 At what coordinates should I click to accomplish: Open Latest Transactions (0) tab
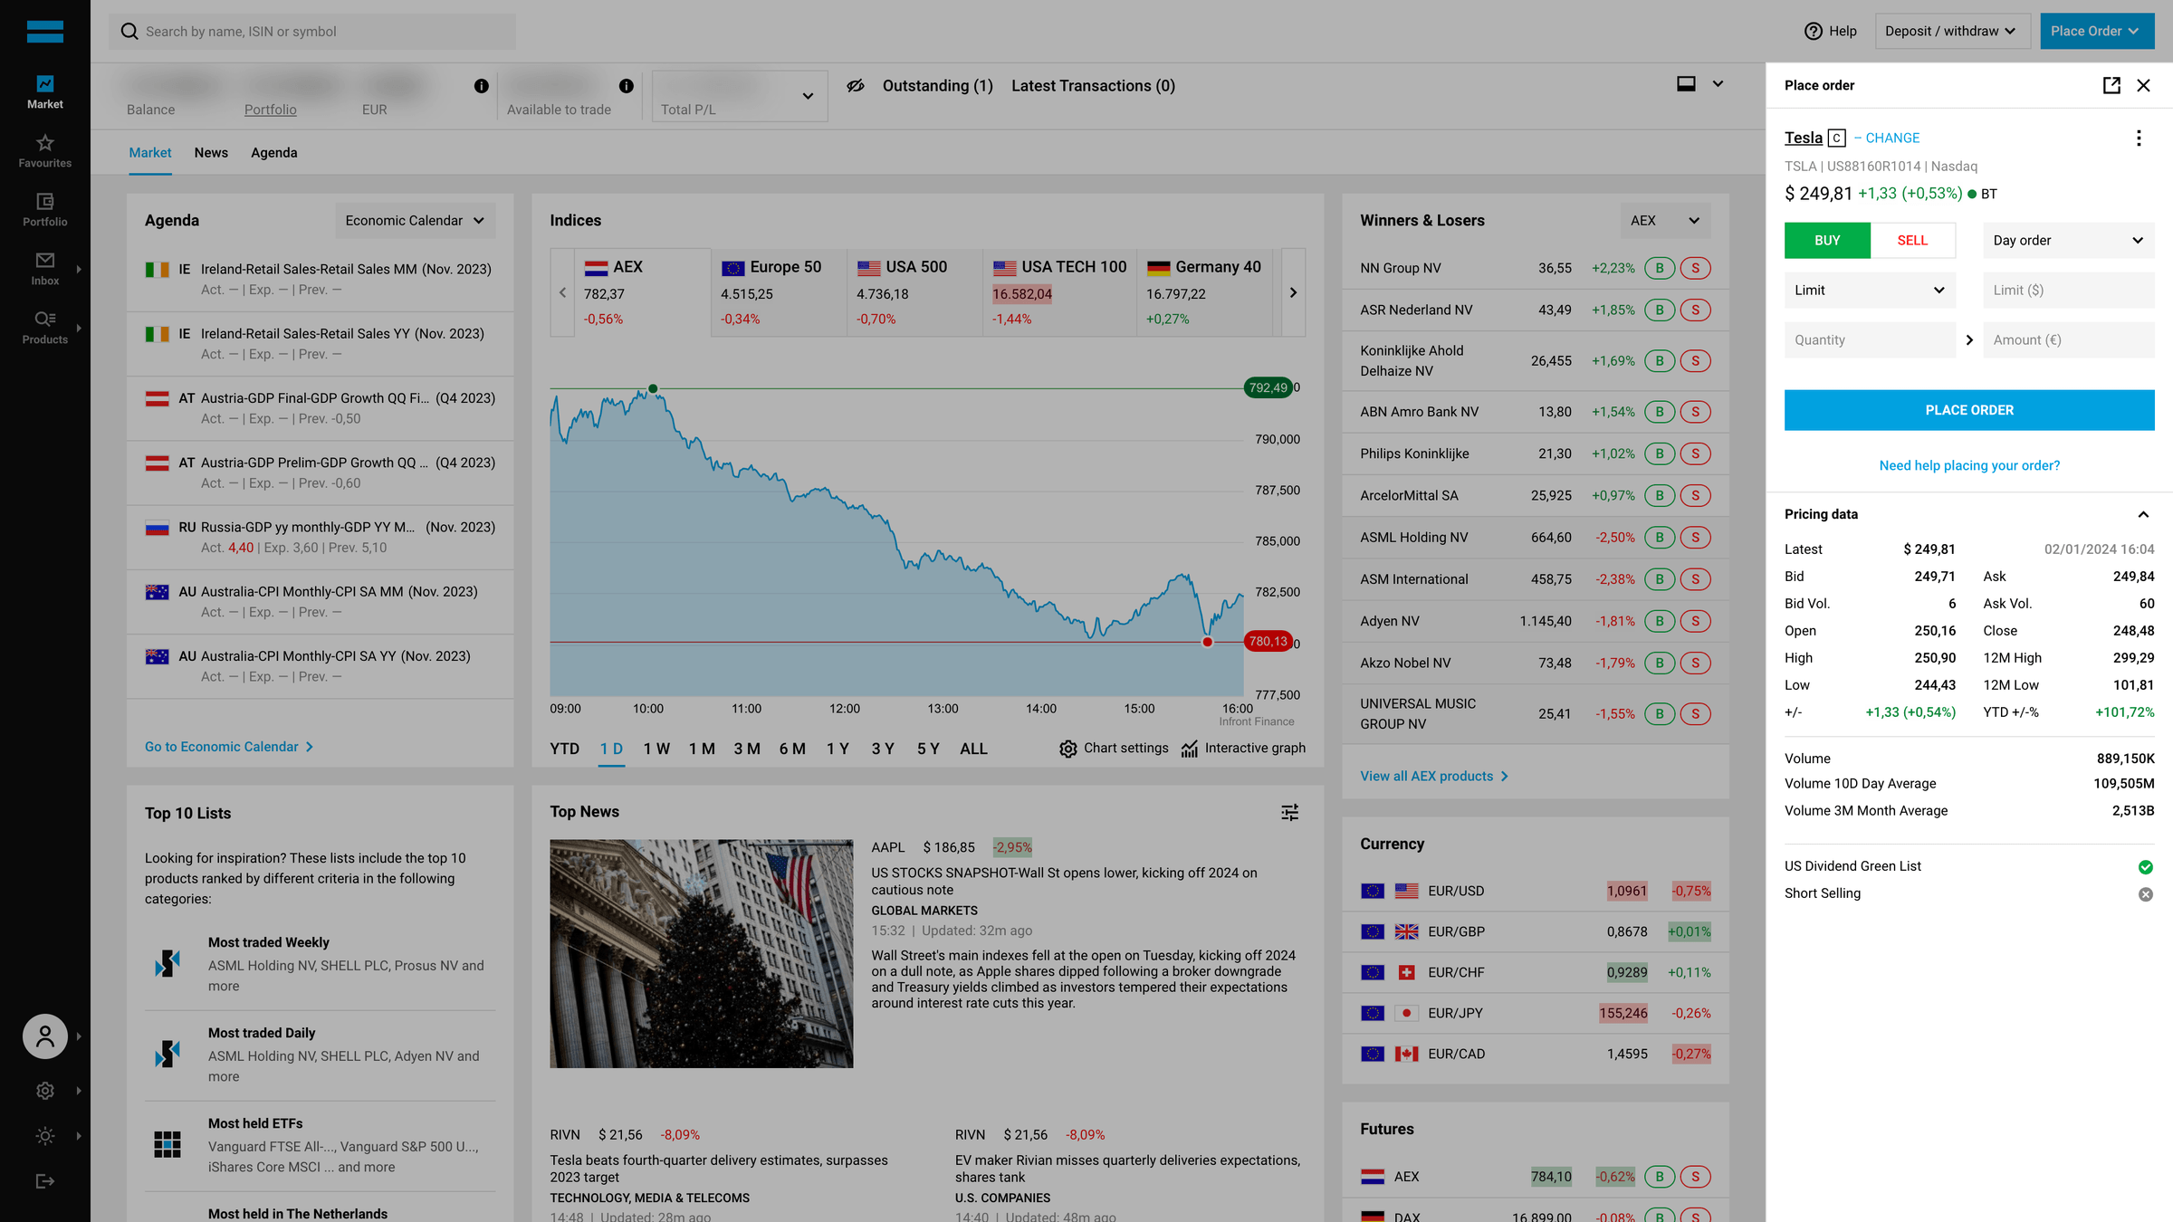coord(1093,86)
